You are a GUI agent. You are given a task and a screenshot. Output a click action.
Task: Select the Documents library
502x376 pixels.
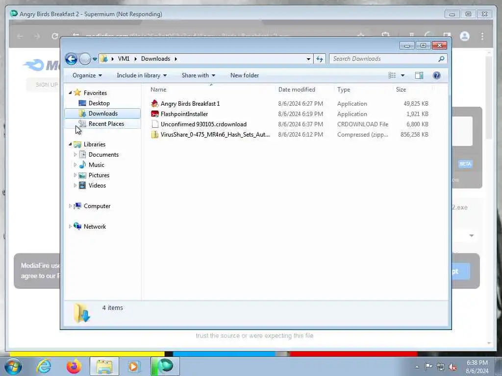pos(103,154)
